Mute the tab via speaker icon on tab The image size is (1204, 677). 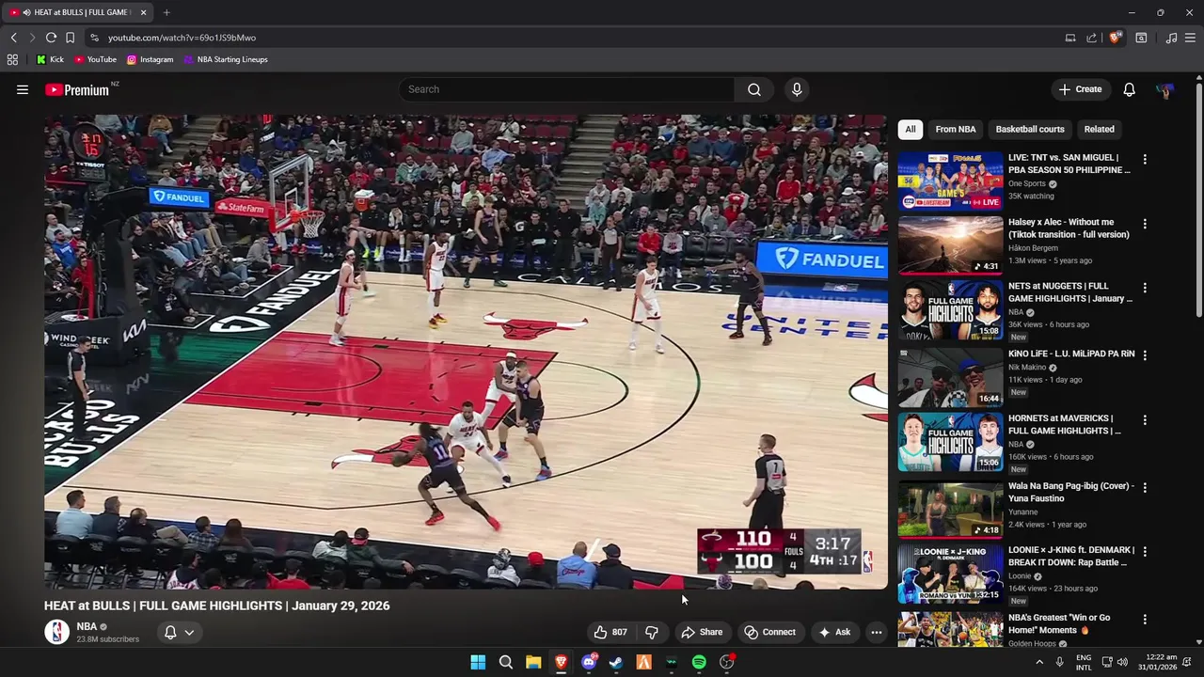26,12
